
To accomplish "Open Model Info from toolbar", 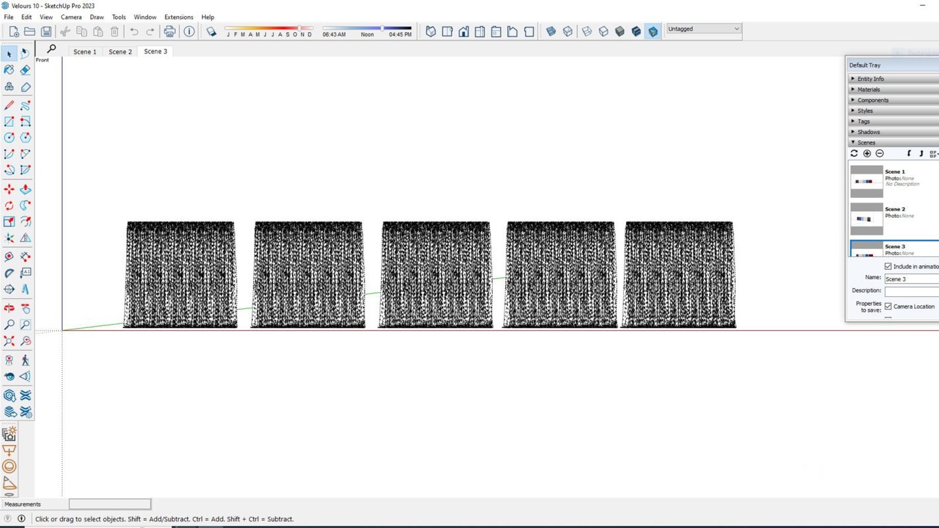I will pyautogui.click(x=190, y=32).
